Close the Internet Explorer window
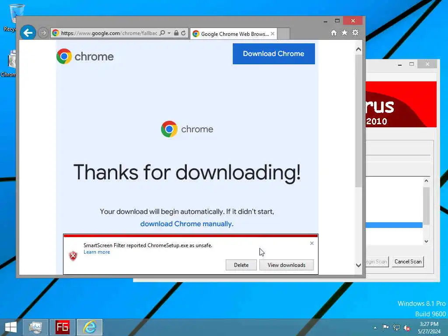Screen dimensions: 448x336 tap(353, 21)
